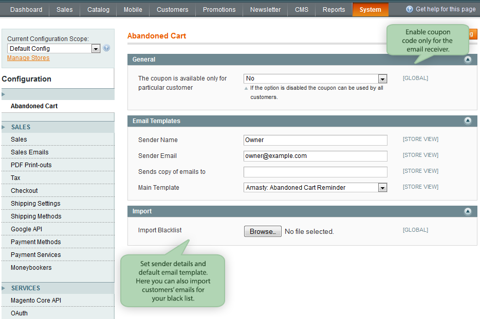The width and height of the screenshot is (480, 319).
Task: Open the Reports menu
Action: point(334,9)
